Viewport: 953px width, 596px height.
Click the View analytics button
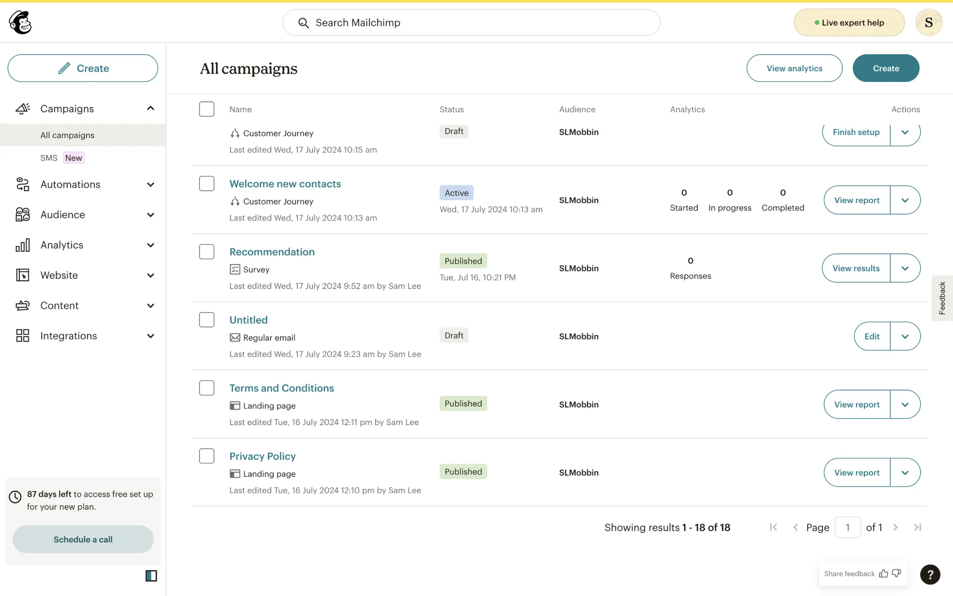(x=794, y=68)
